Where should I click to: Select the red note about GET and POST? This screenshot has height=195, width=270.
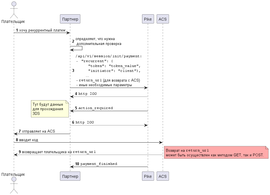(216, 153)
